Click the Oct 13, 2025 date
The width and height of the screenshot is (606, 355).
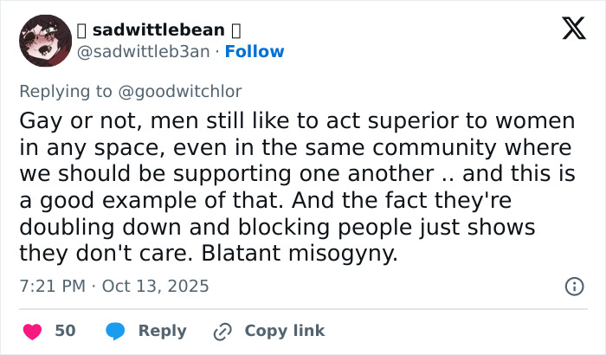[156, 285]
